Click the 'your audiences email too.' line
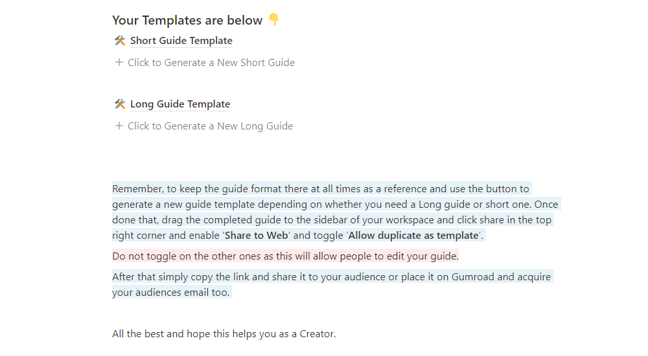This screenshot has width=648, height=356. pos(170,293)
